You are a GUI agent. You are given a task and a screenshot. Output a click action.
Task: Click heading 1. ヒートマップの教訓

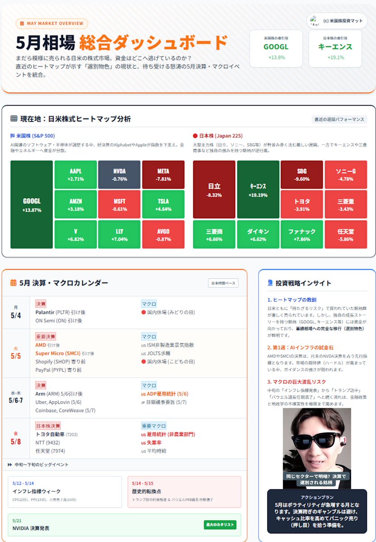pos(292,299)
